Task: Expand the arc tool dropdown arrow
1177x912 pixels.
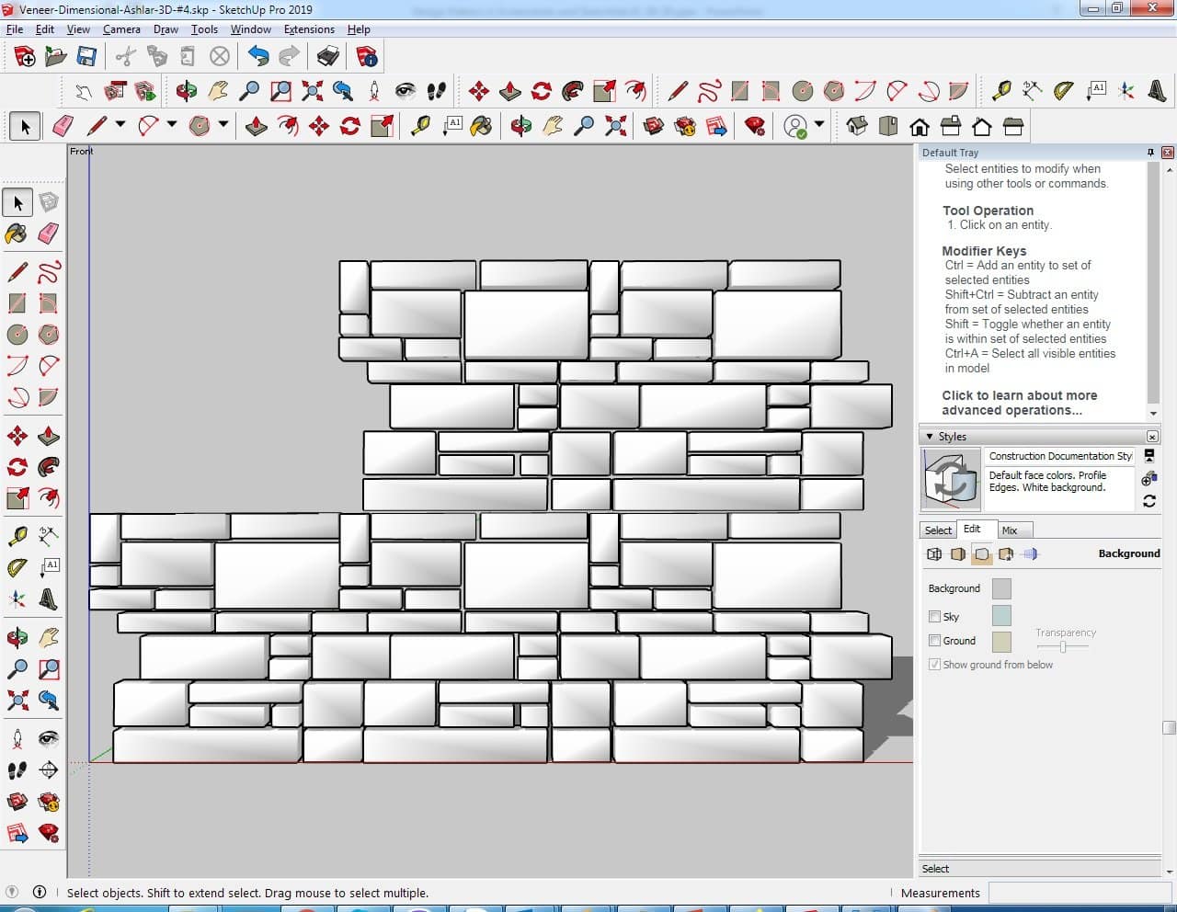Action: (171, 125)
